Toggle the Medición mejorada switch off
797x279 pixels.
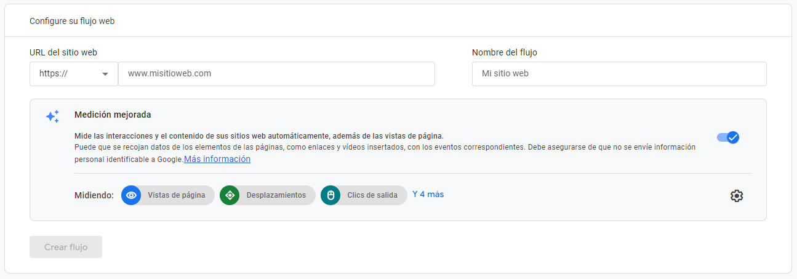pyautogui.click(x=728, y=137)
